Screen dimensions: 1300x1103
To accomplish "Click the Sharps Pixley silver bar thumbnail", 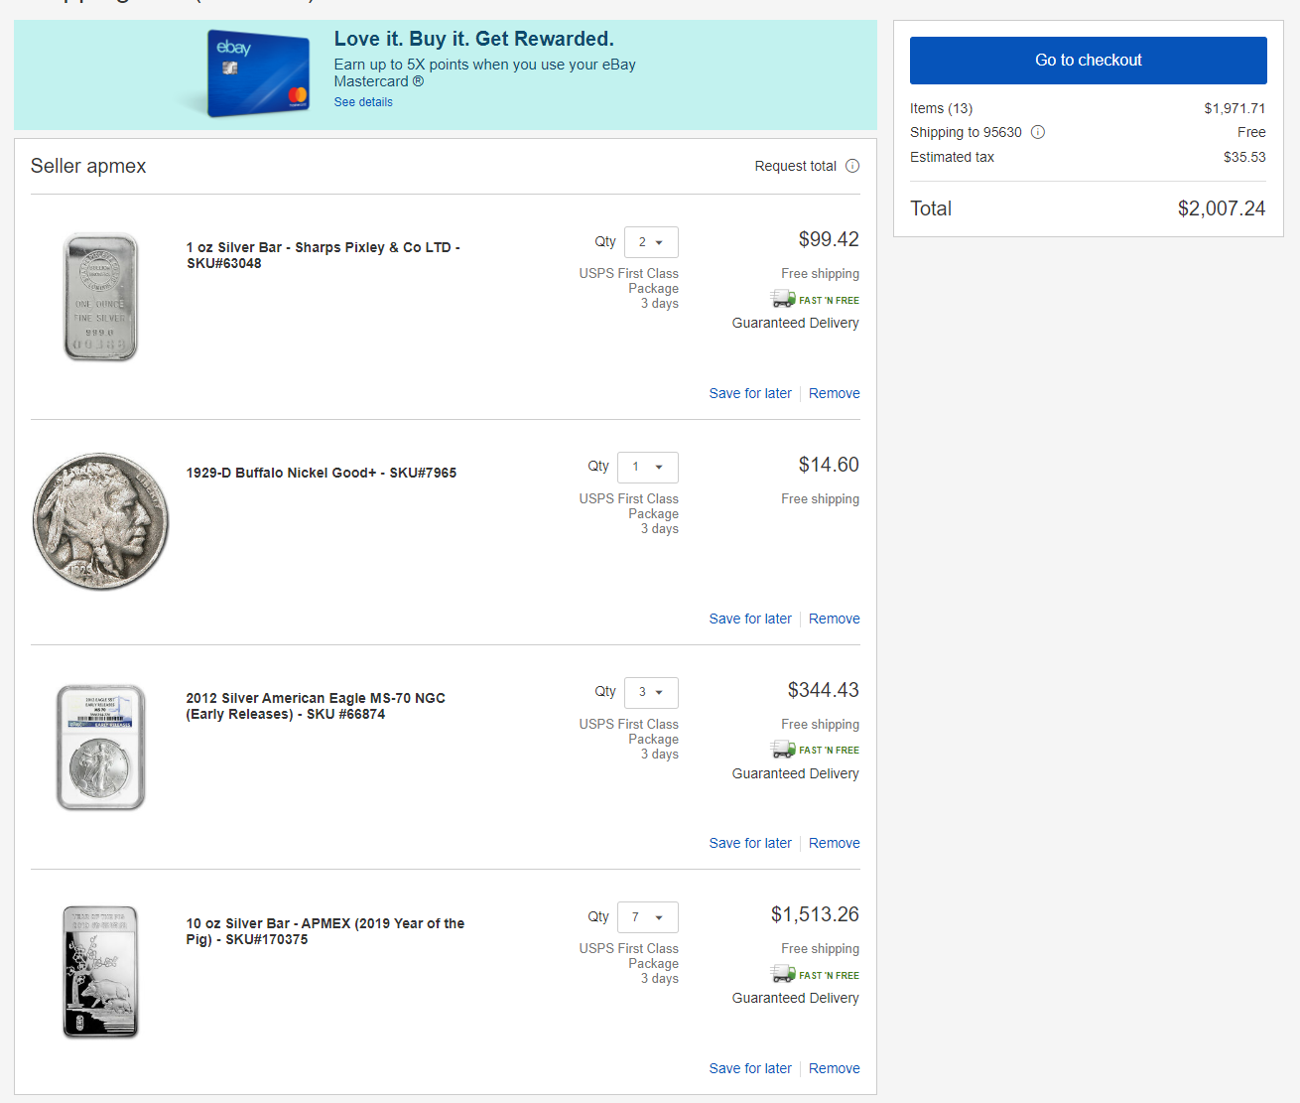I will coord(100,297).
